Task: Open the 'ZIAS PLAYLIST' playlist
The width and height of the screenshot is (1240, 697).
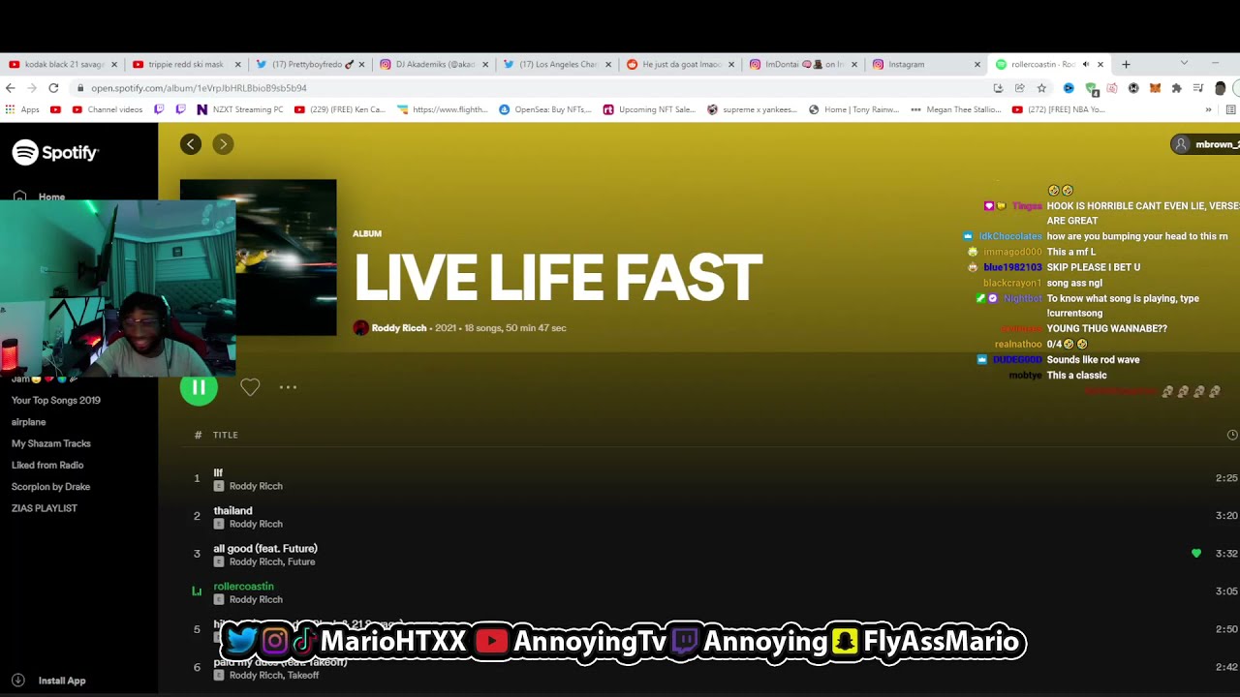Action: point(45,508)
